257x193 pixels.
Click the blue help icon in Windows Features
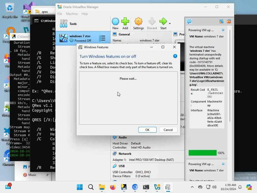(175, 56)
